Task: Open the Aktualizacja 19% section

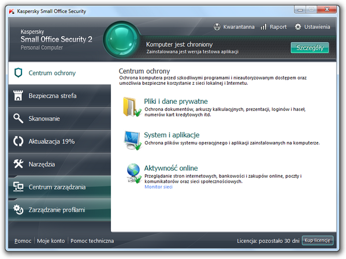Action: point(59,141)
